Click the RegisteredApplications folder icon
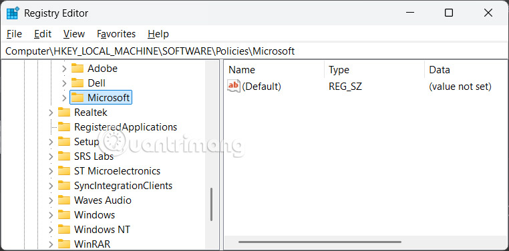 click(64, 126)
